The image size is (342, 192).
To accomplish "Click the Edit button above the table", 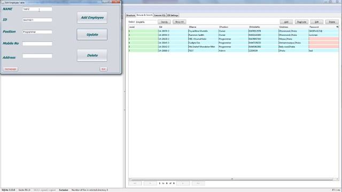I will [317, 22].
